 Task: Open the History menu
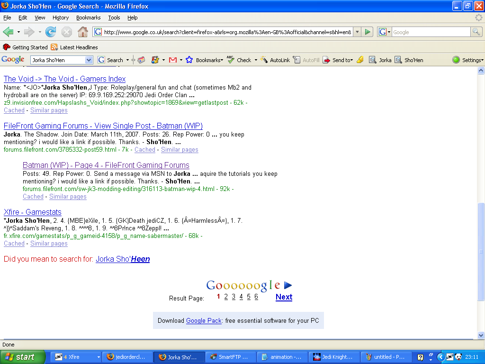(x=60, y=18)
